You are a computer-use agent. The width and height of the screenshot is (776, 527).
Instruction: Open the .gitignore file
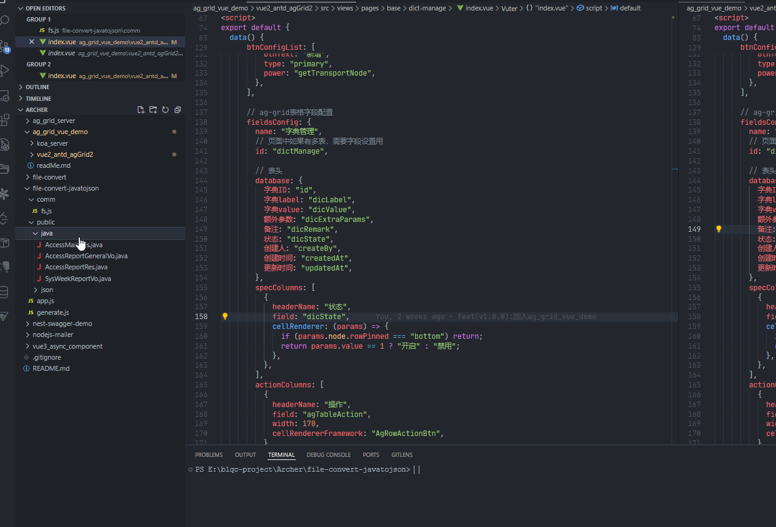(x=100, y=357)
